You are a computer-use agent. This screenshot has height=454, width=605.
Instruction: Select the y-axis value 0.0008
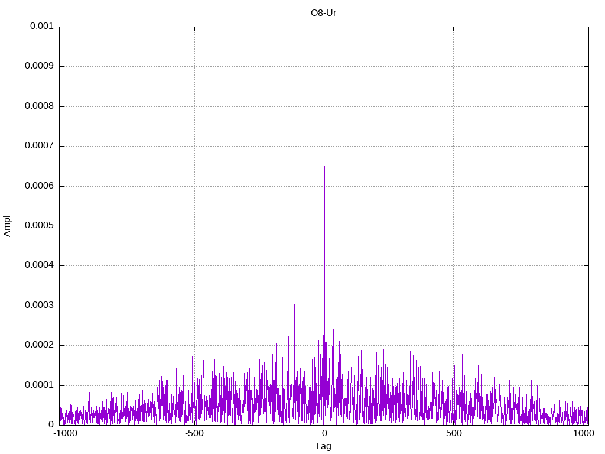pos(39,106)
